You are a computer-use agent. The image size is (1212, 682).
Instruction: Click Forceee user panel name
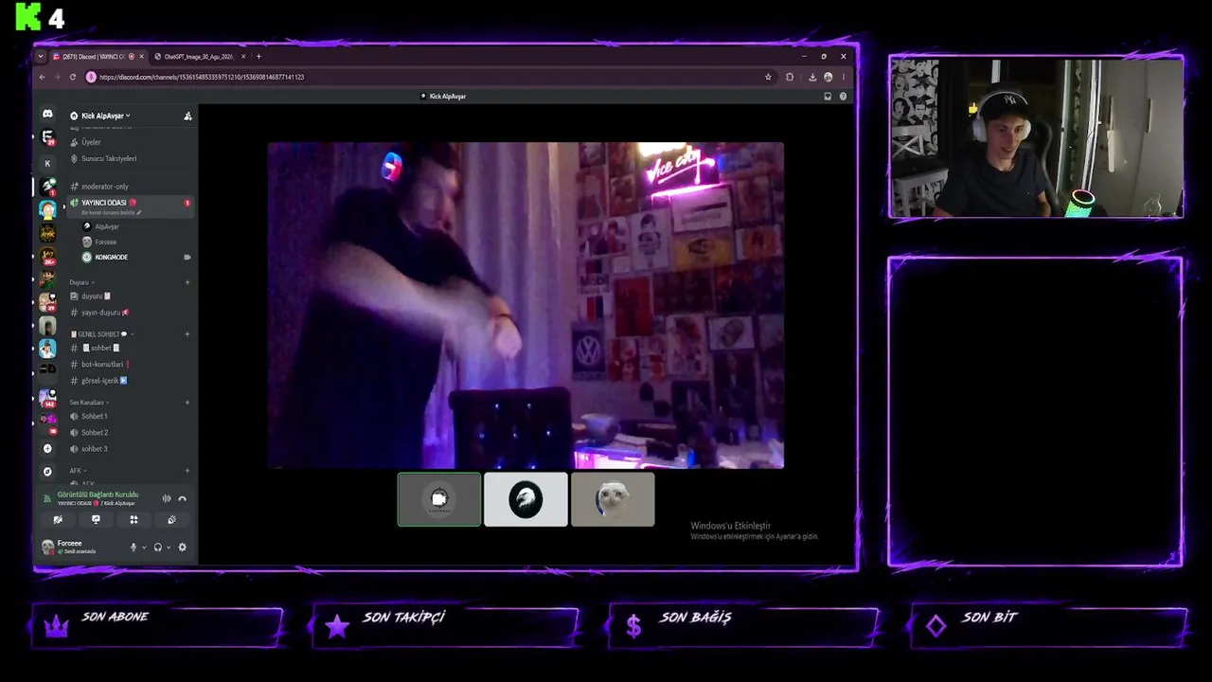tap(69, 544)
